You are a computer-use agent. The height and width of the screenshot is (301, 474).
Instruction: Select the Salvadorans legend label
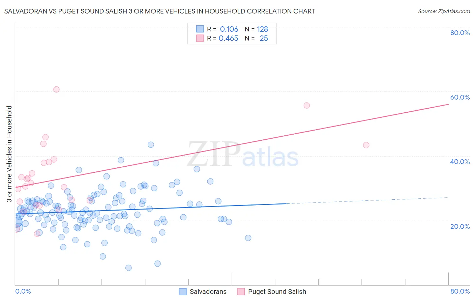208,292
